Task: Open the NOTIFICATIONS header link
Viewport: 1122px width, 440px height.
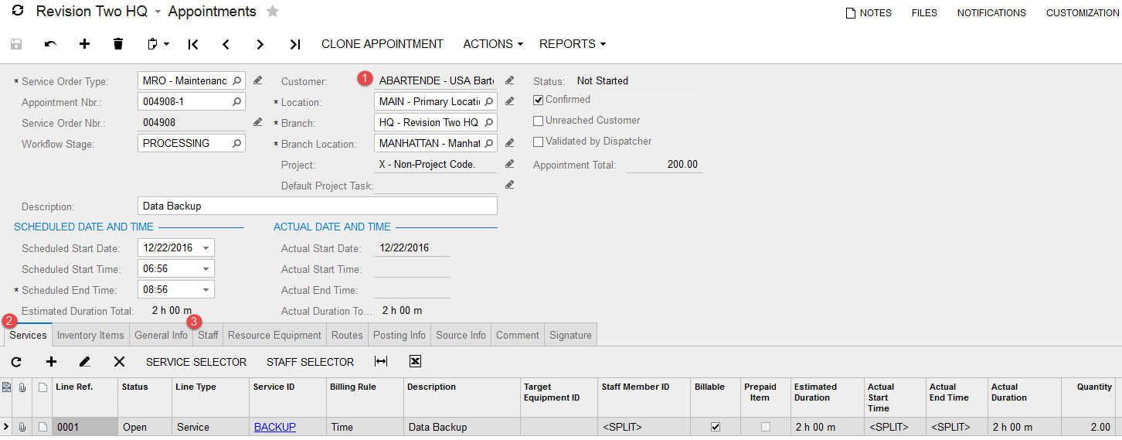Action: tap(991, 13)
